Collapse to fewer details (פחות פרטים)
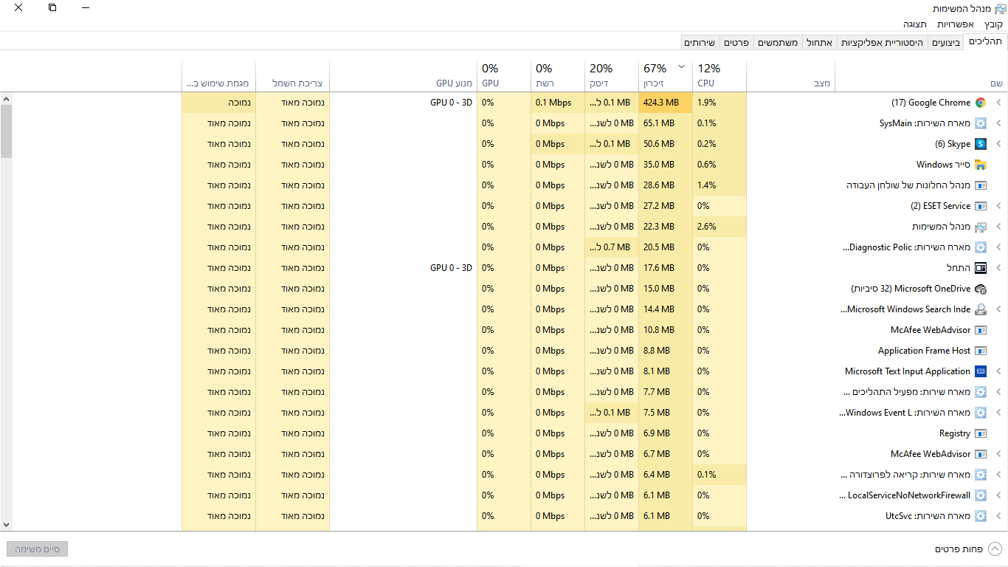The width and height of the screenshot is (1008, 567). pyautogui.click(x=968, y=549)
